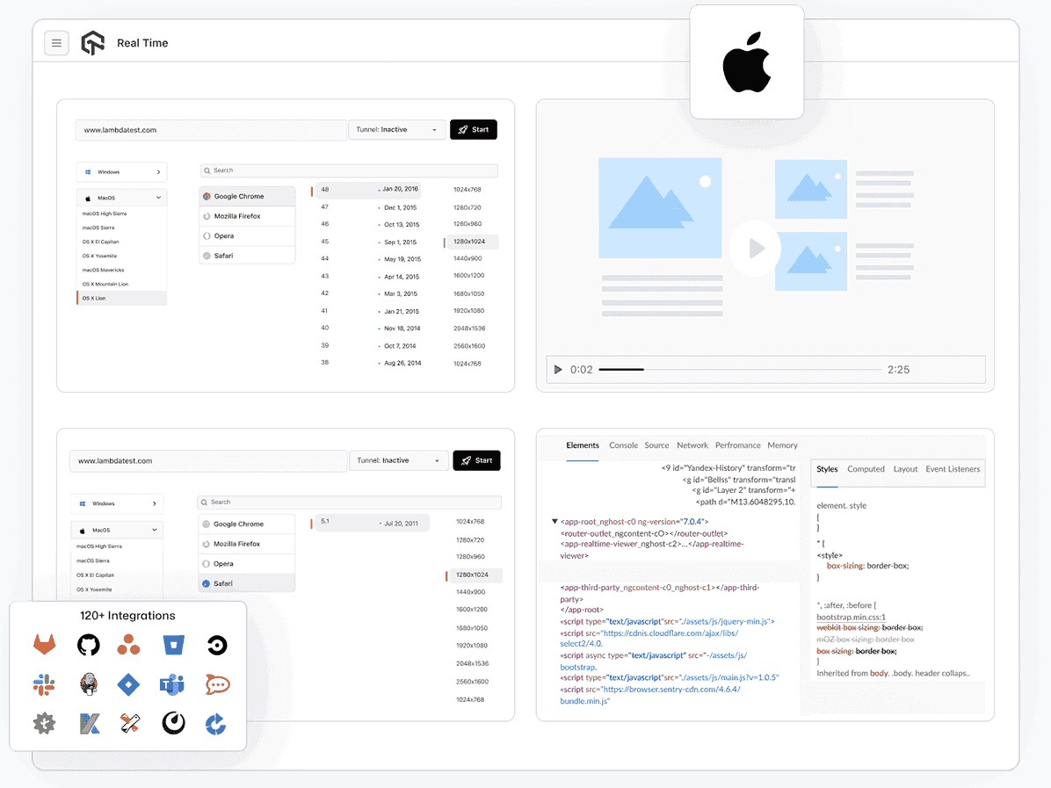This screenshot has width=1051, height=788.
Task: Open the Tunnel: Inactive dropdown
Action: pos(397,129)
